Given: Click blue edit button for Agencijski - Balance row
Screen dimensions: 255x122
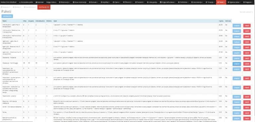Looking at the screenshot, I should point(237,48).
